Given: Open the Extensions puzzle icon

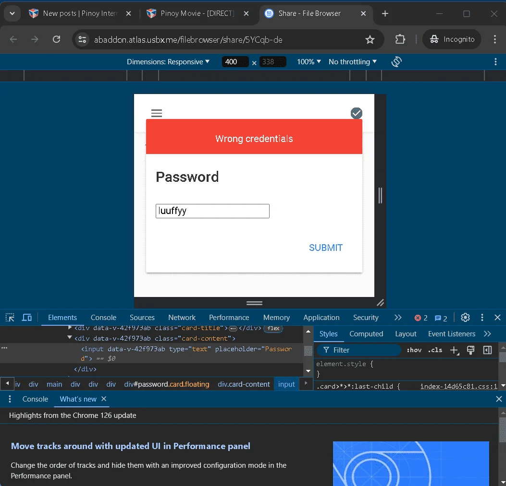Looking at the screenshot, I should point(400,39).
